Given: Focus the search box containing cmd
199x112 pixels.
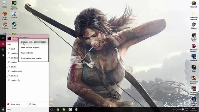Looking at the screenshot, I should click(x=27, y=110).
